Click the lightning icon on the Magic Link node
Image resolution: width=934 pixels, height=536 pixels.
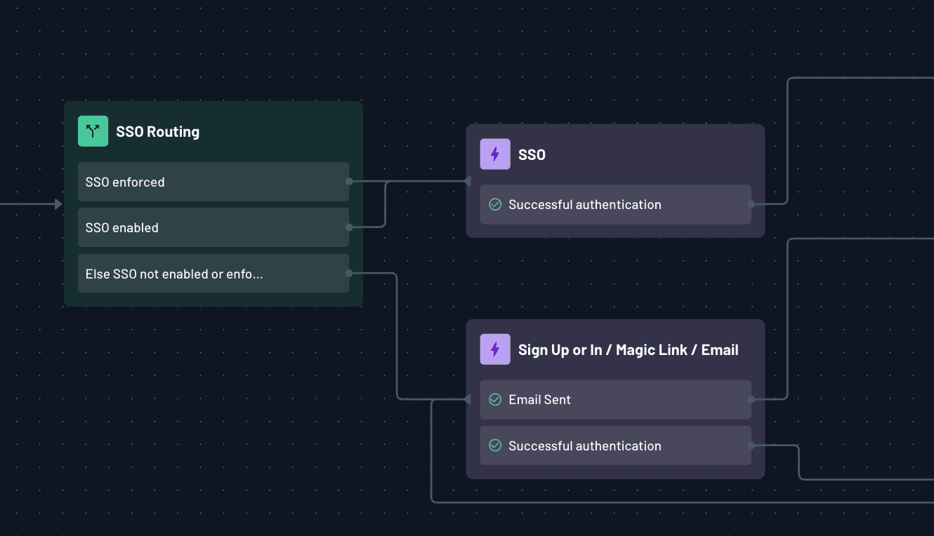point(495,349)
